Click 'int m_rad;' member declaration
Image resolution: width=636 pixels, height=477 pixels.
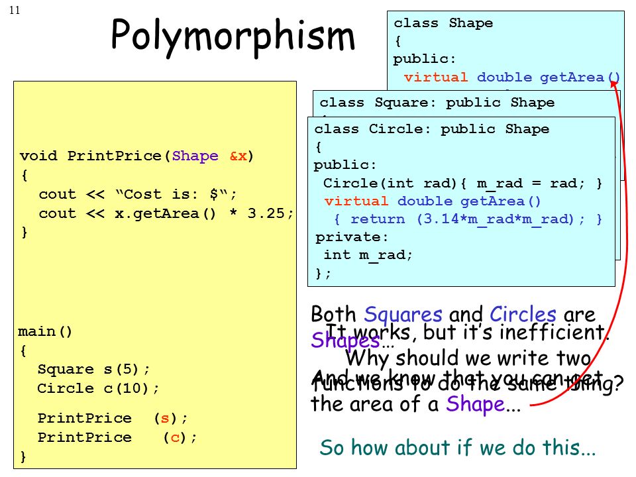[x=368, y=255]
